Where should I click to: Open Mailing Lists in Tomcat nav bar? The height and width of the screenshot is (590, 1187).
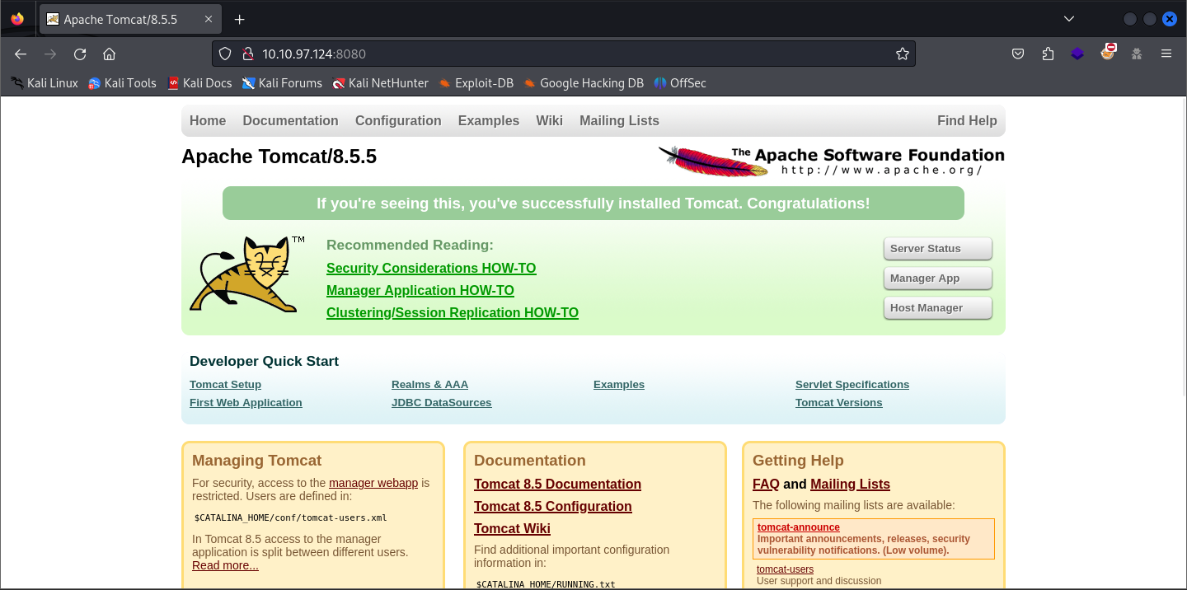619,120
